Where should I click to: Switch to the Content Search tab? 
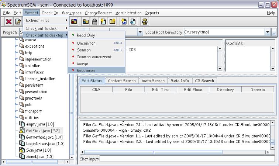click(x=122, y=81)
